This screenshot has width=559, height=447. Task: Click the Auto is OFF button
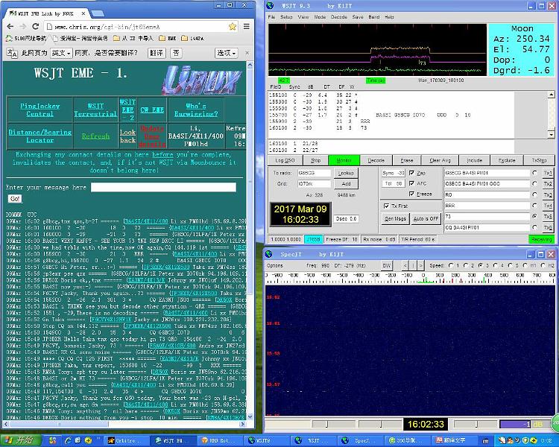click(426, 218)
